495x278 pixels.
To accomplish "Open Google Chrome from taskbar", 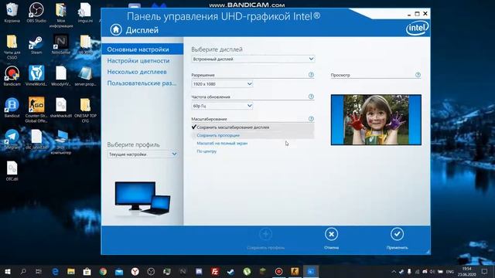I will [103, 271].
